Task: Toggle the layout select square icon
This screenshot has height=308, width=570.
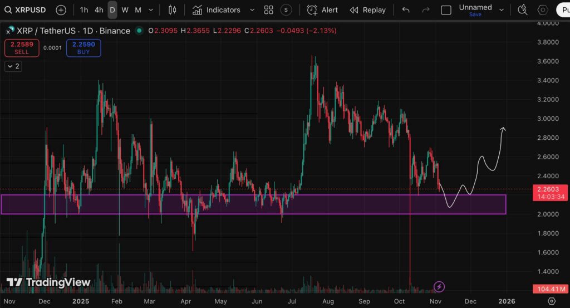Action: (x=446, y=10)
